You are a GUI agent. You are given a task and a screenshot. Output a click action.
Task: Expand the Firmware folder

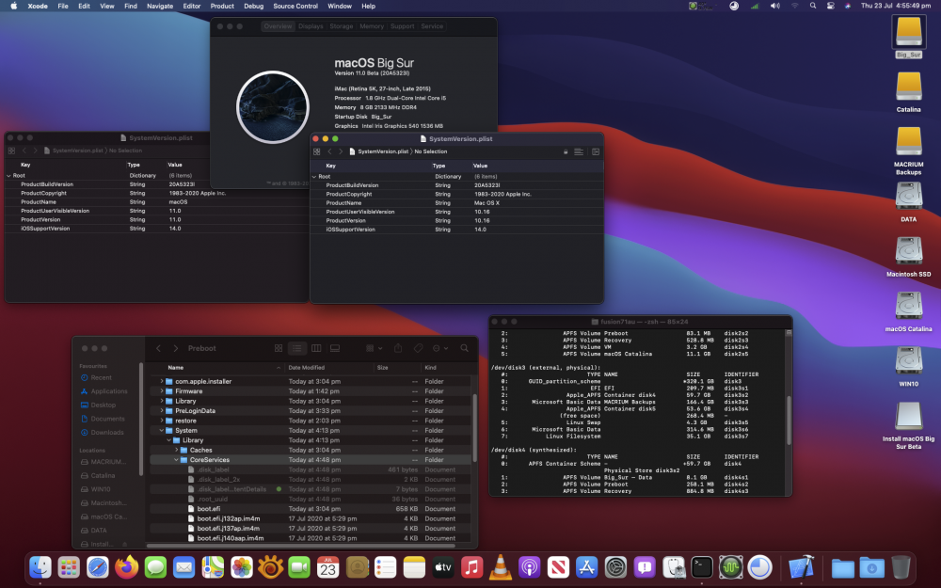162,391
